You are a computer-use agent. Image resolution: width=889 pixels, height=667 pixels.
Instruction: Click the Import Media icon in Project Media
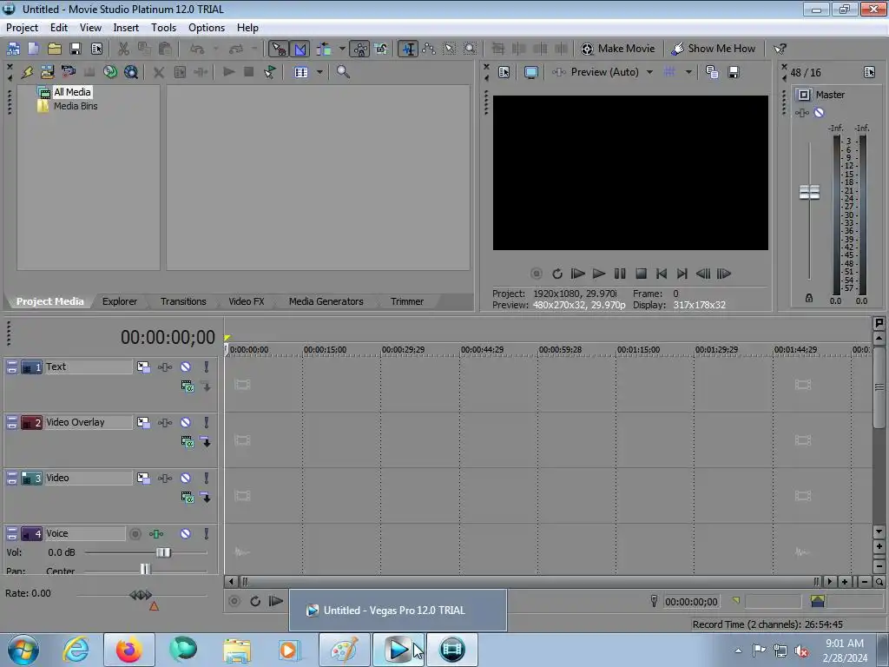pyautogui.click(x=47, y=72)
